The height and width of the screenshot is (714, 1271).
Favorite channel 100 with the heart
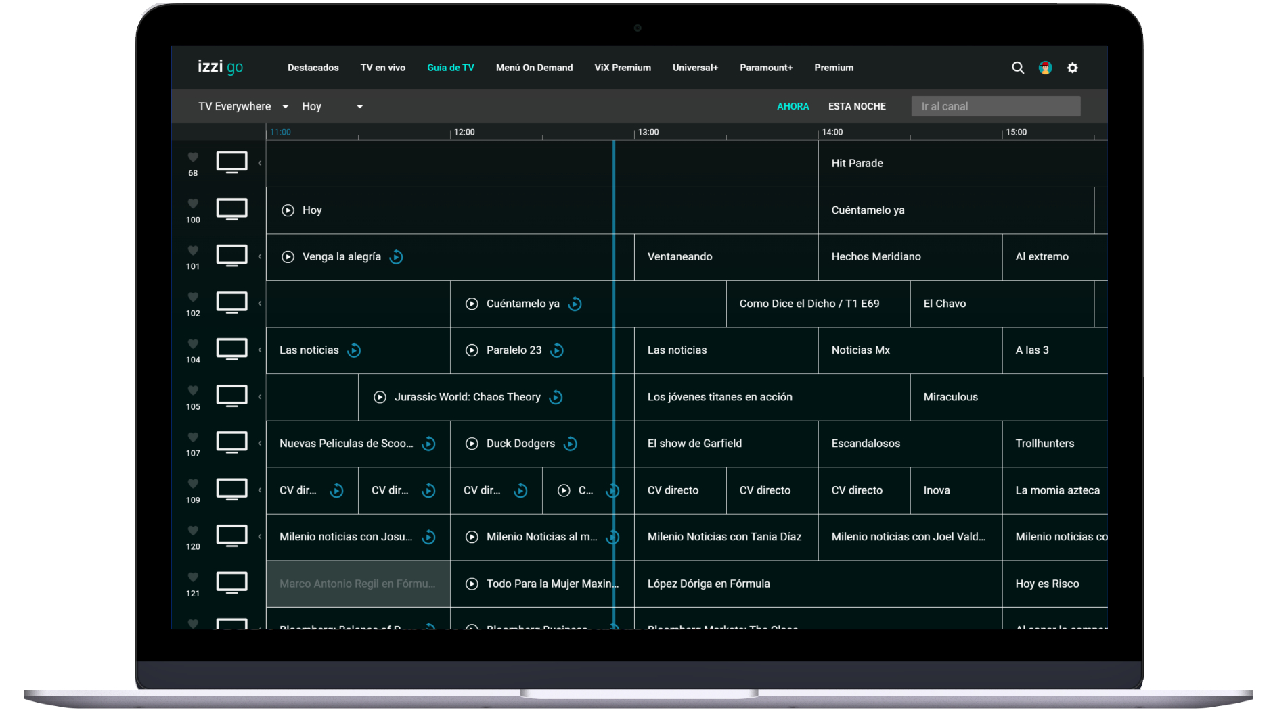click(x=193, y=204)
